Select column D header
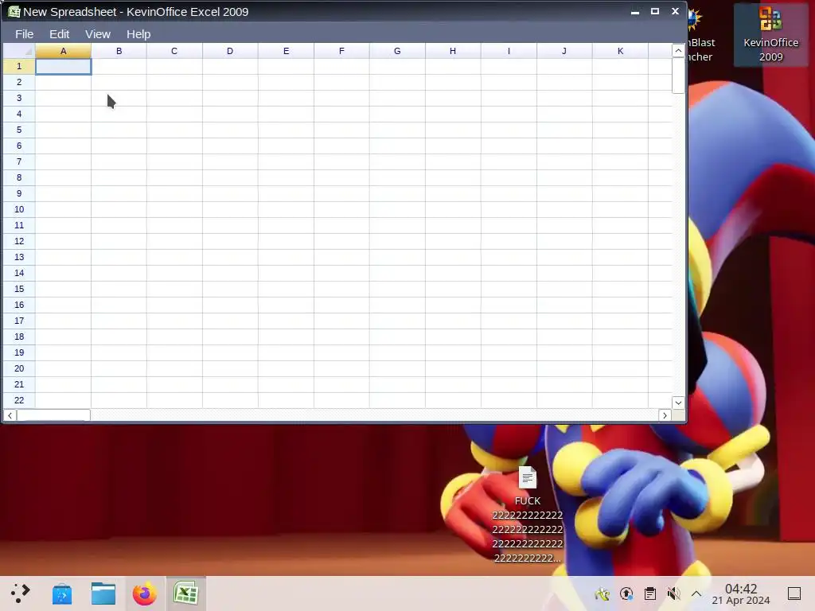Screen dimensions: 815x611 click(230, 51)
